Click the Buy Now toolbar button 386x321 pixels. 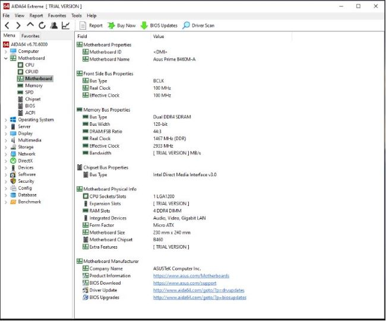122,26
